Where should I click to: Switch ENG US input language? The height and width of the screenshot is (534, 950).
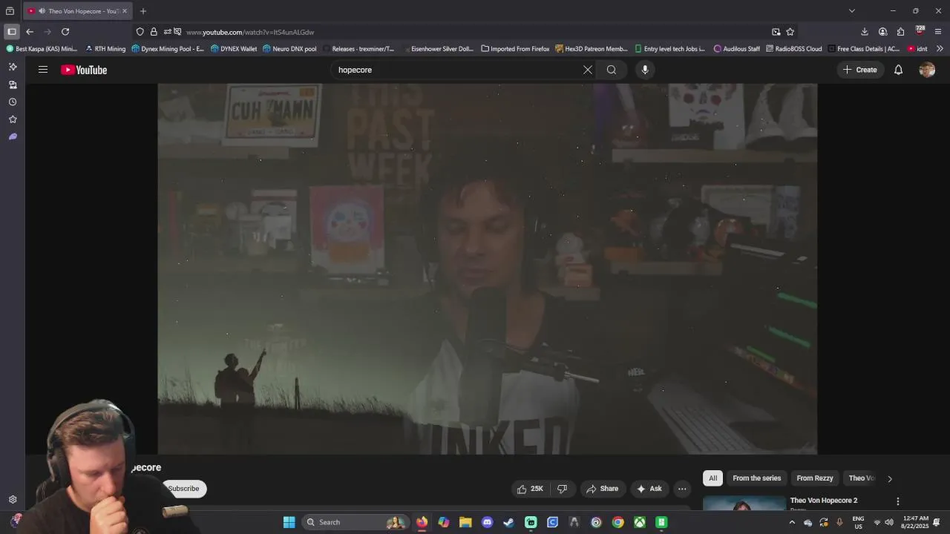point(858,522)
